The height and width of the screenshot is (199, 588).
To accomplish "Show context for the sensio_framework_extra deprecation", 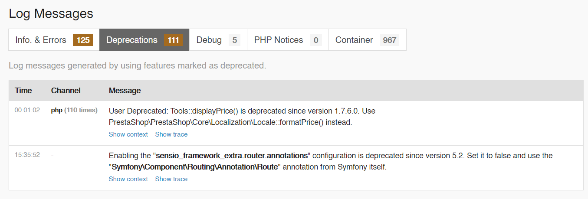I will pos(128,179).
